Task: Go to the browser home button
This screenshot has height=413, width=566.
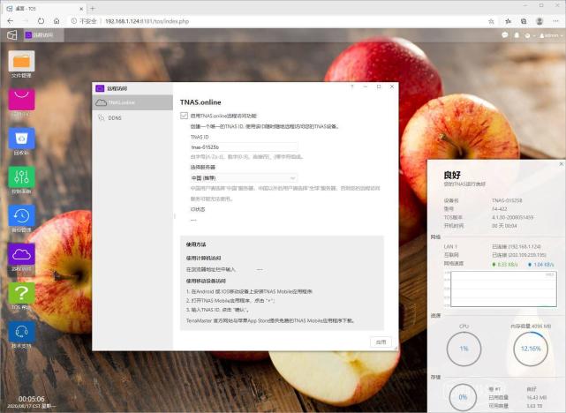Action: click(x=57, y=21)
